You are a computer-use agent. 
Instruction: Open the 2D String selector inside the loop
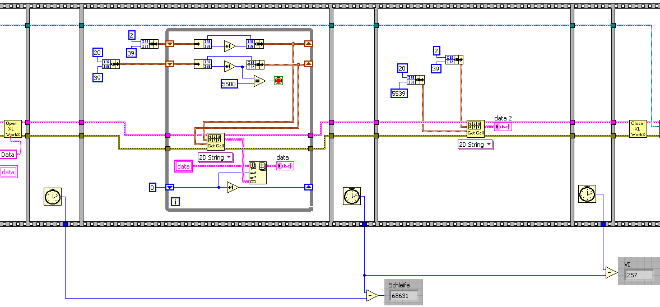tap(216, 157)
